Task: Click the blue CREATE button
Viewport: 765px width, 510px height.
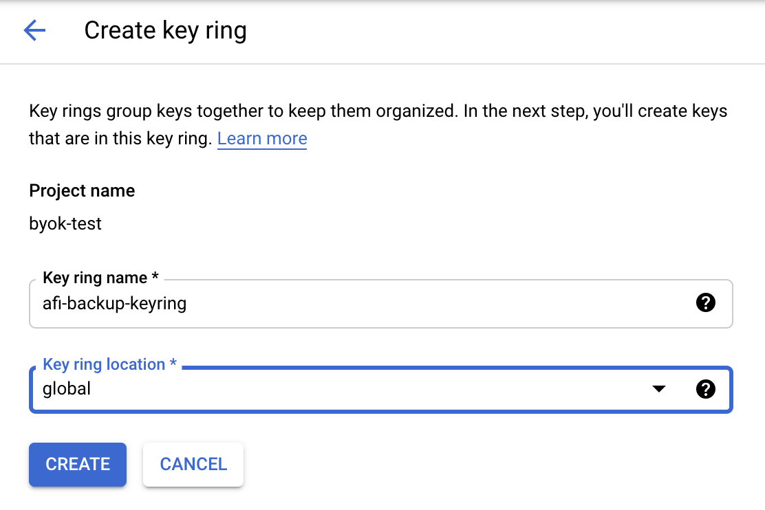Action: click(78, 464)
